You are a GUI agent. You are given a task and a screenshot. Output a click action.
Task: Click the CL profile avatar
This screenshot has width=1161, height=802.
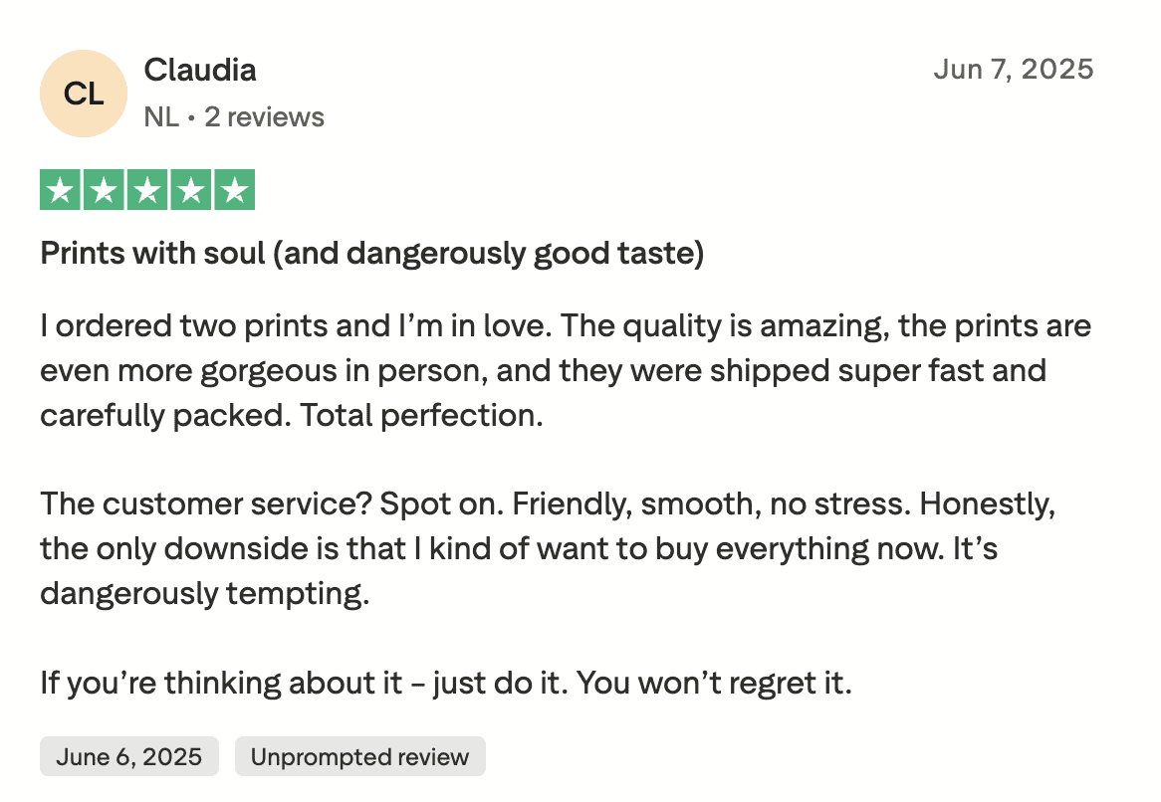pos(84,94)
